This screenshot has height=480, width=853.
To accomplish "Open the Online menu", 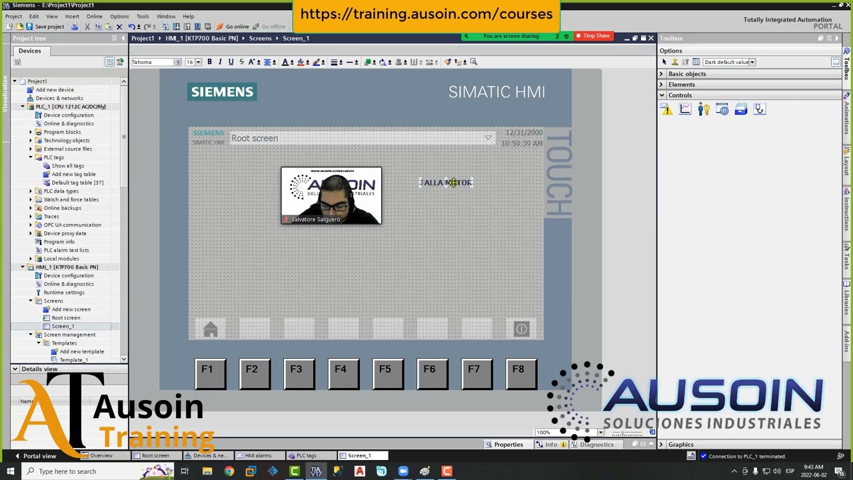I will click(x=94, y=16).
